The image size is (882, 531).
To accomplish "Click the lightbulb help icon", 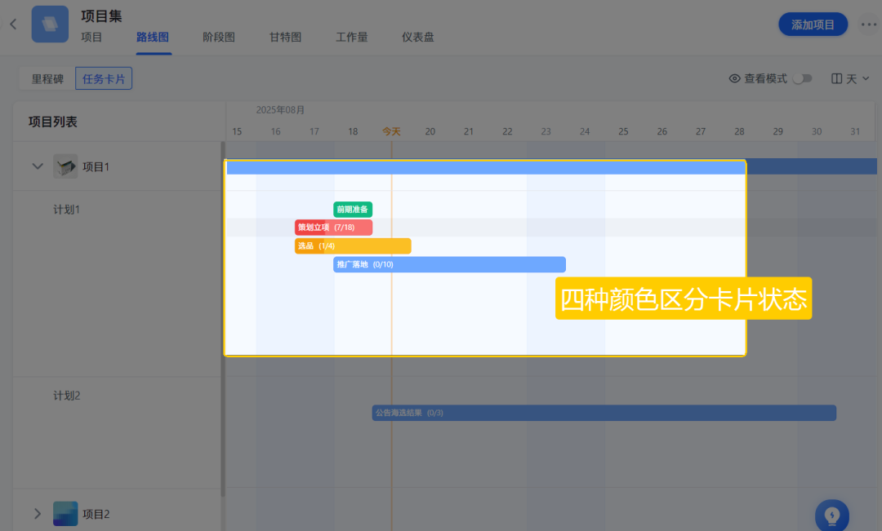I will point(831,516).
